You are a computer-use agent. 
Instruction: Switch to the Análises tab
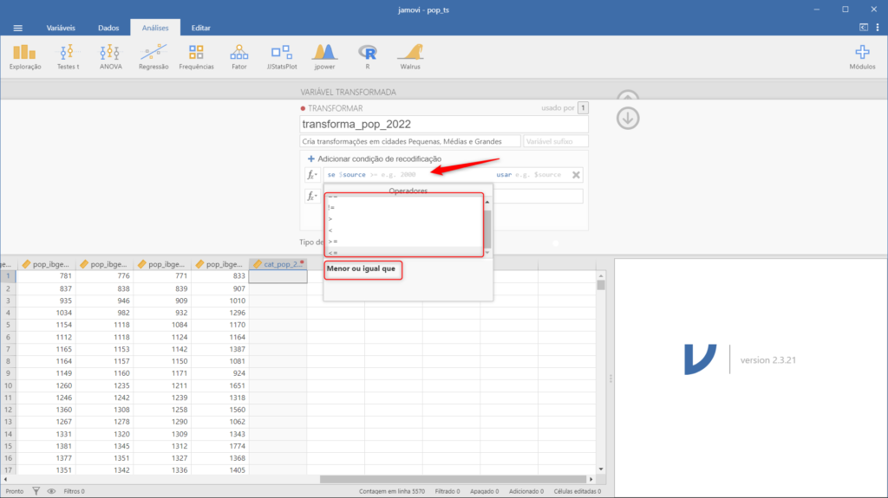coord(155,28)
